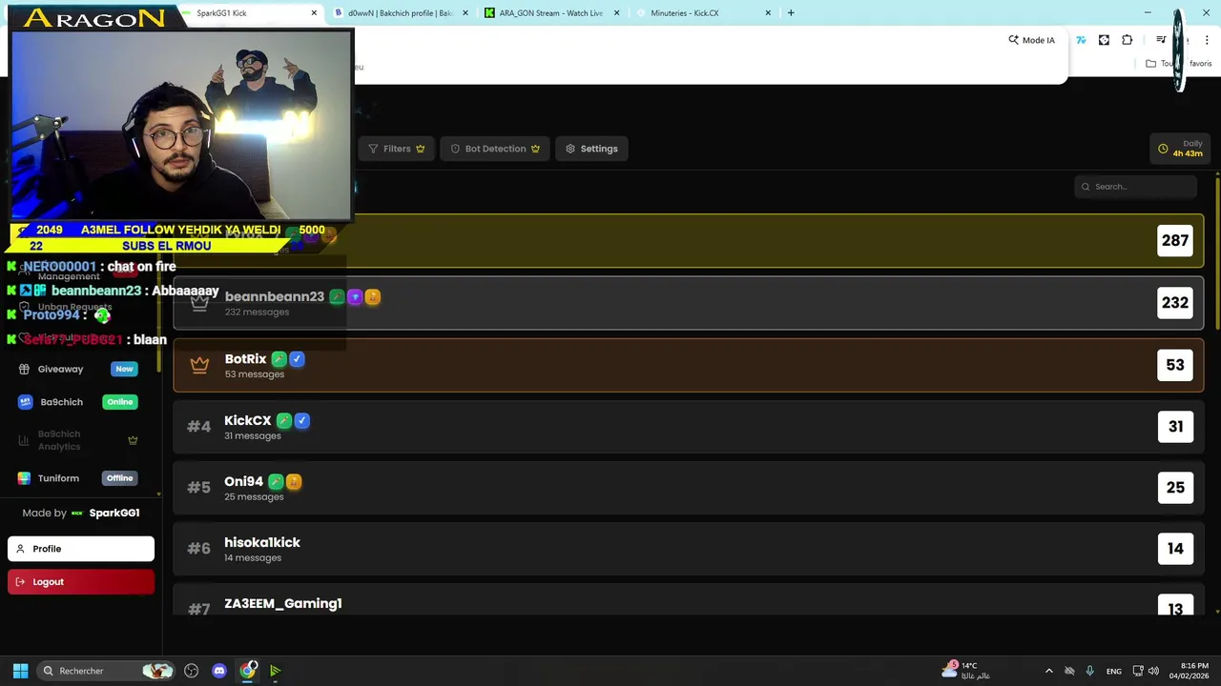
Task: Open the SparkGG1 creator link
Action: (x=114, y=513)
